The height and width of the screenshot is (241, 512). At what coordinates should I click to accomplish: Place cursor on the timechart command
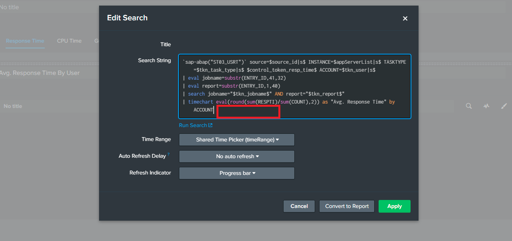click(x=200, y=102)
